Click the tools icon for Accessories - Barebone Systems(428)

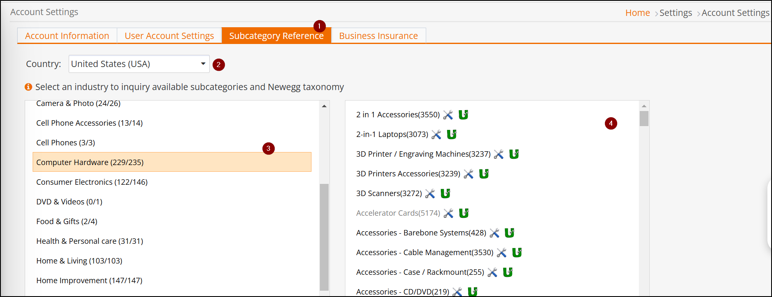tap(494, 233)
